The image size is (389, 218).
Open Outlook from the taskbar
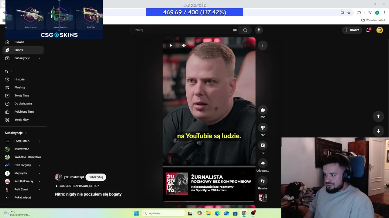[x=226, y=213]
